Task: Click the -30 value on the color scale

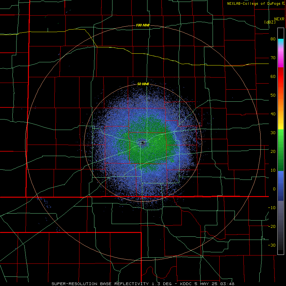Action: click(x=272, y=245)
